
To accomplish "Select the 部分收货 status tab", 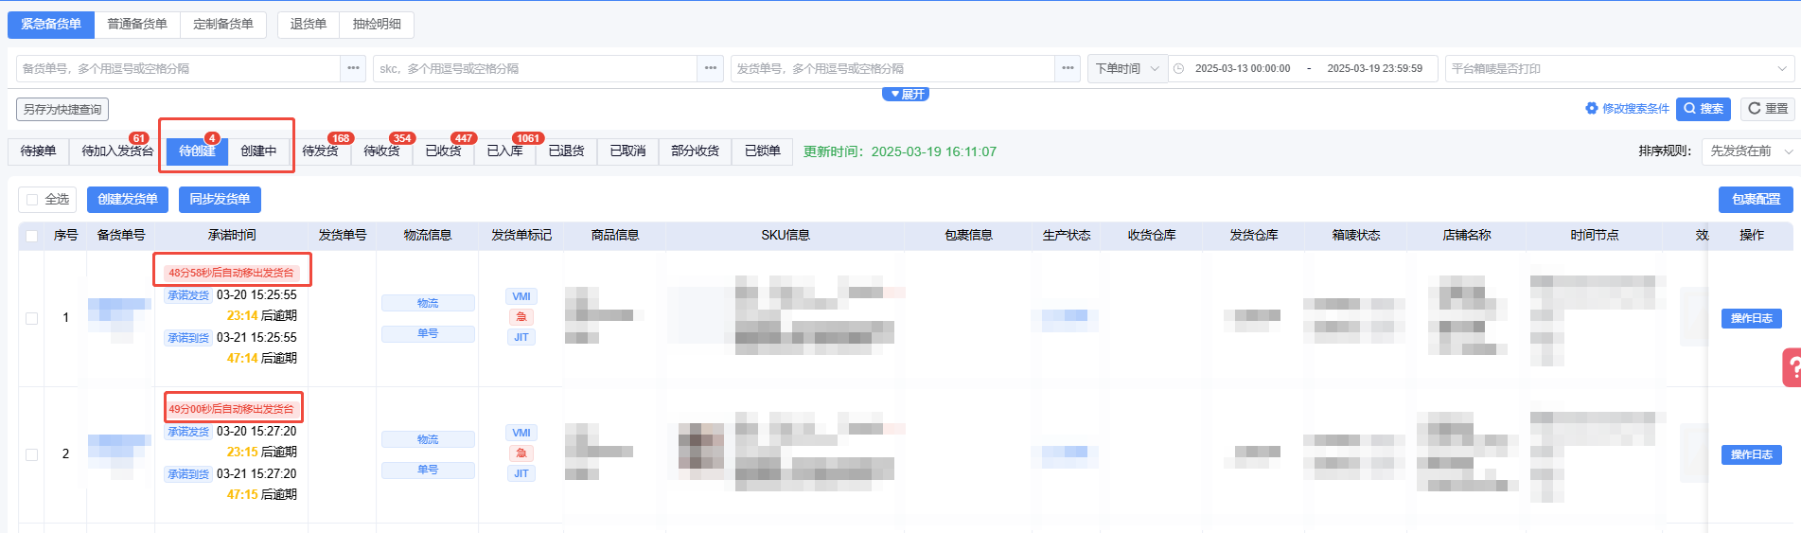I will tap(695, 151).
